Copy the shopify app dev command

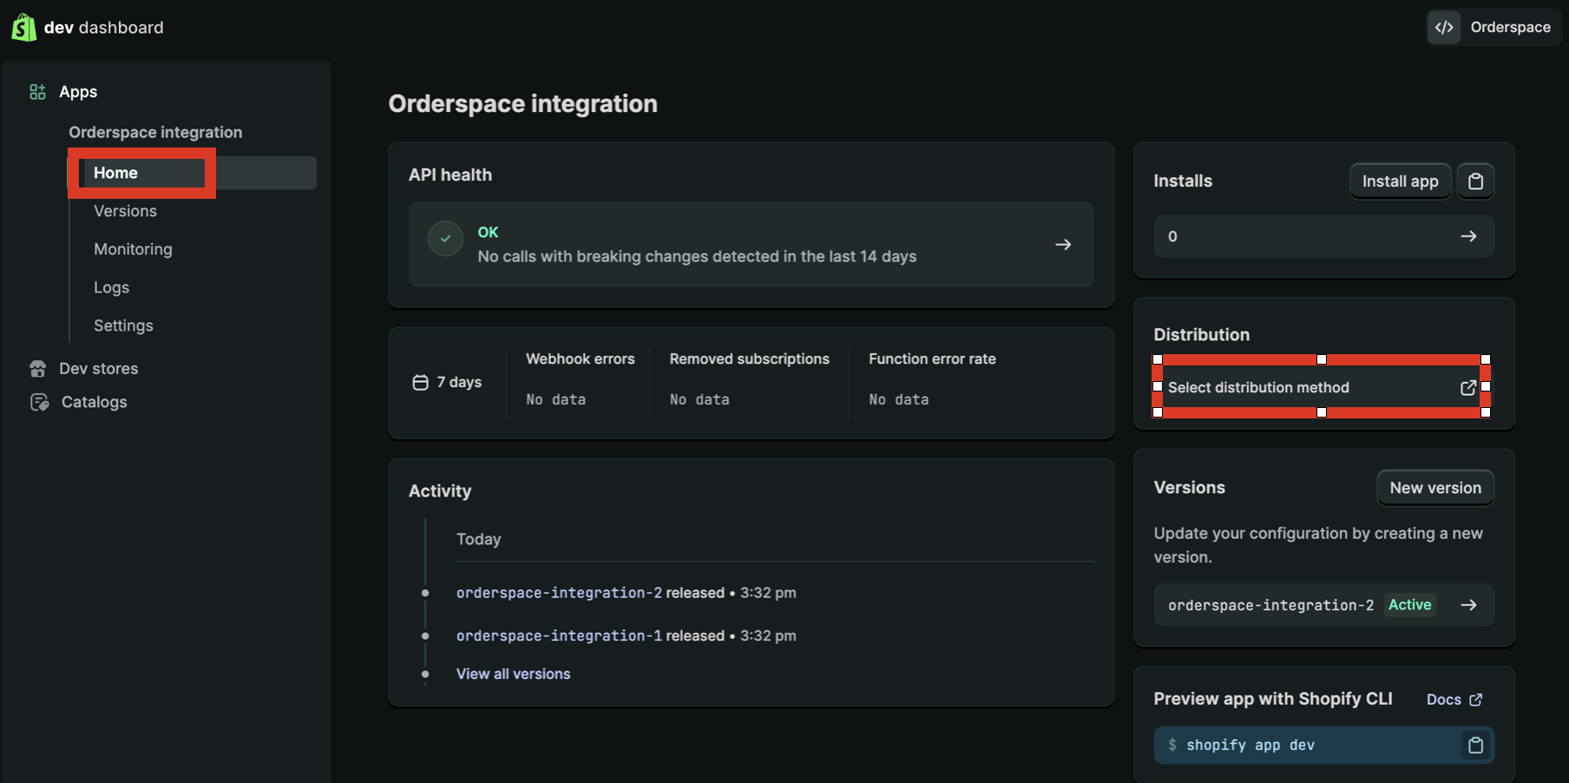[1475, 745]
